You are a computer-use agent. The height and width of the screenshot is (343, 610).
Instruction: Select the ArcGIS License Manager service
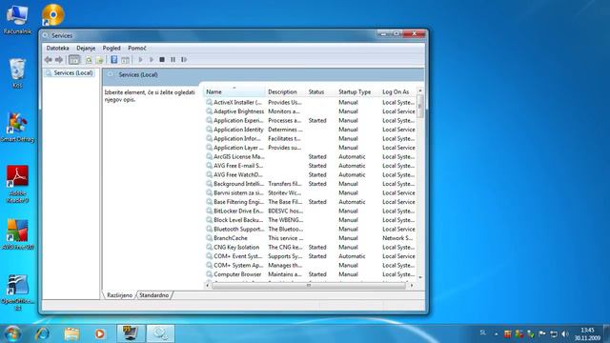pyautogui.click(x=310, y=156)
